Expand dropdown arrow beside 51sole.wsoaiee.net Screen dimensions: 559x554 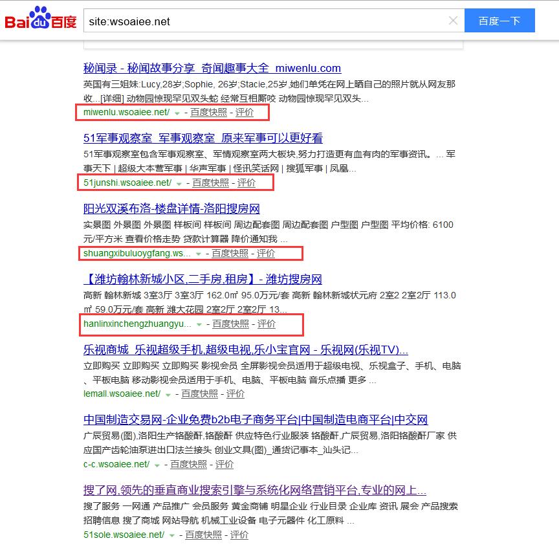click(x=172, y=536)
